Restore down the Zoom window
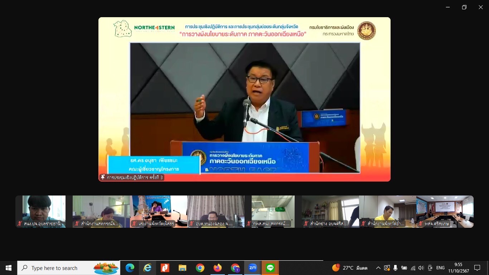The width and height of the screenshot is (489, 275). click(x=464, y=7)
